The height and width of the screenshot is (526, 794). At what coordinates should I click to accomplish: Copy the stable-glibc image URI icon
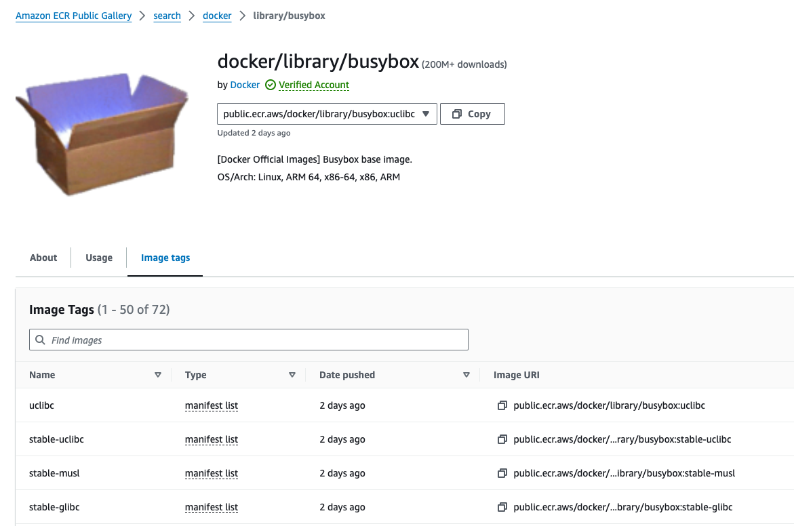point(502,508)
